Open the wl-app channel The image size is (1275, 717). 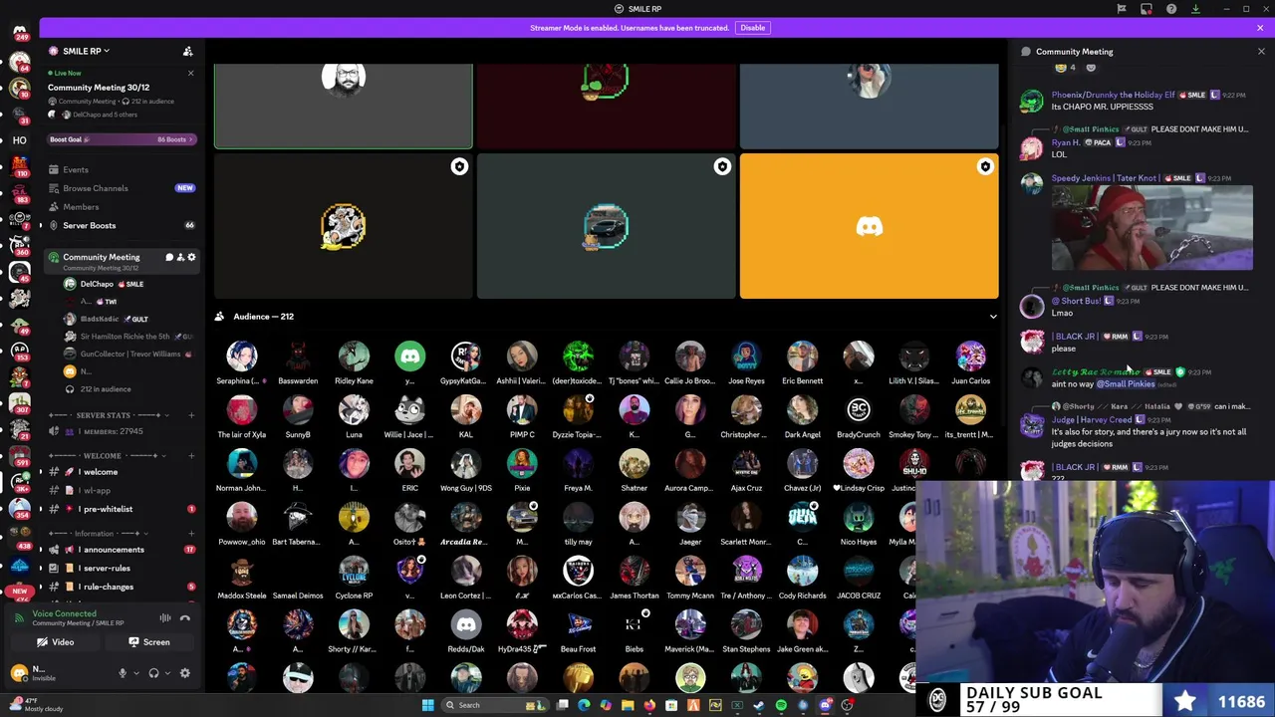pyautogui.click(x=122, y=491)
